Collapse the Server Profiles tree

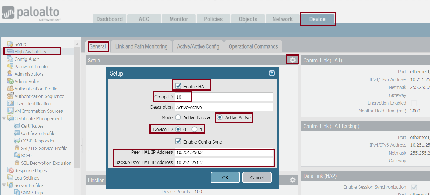click(3, 185)
